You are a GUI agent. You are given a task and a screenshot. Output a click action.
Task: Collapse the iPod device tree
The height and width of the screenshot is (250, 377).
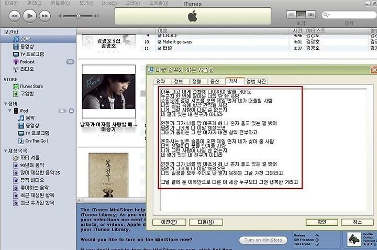(x=9, y=111)
